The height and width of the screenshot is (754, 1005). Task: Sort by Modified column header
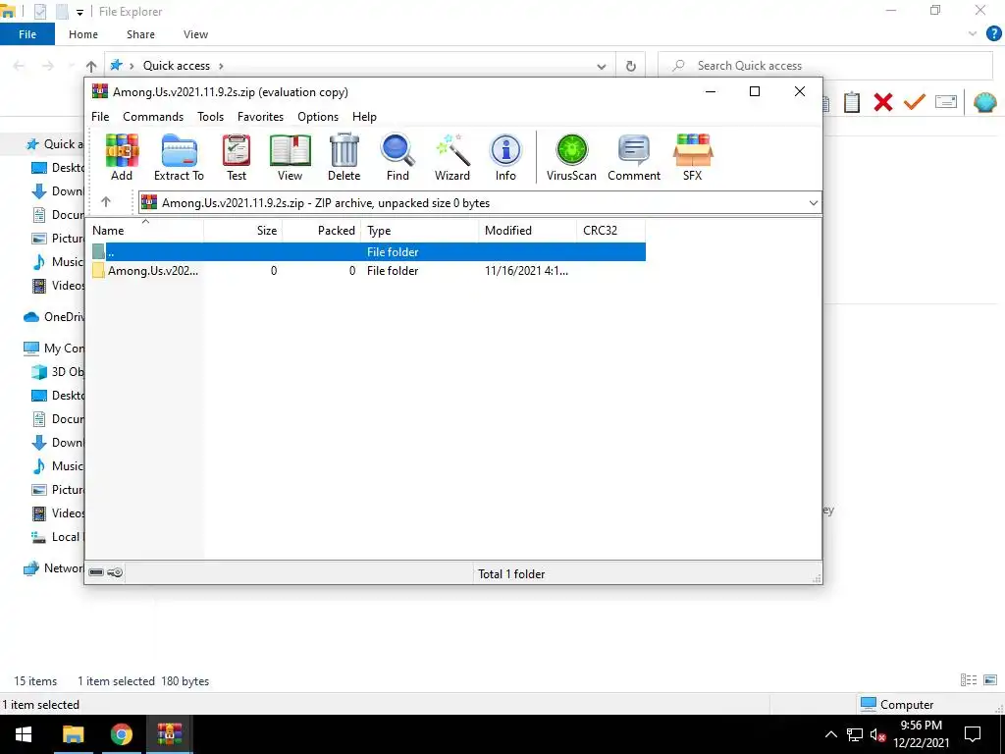coord(527,230)
